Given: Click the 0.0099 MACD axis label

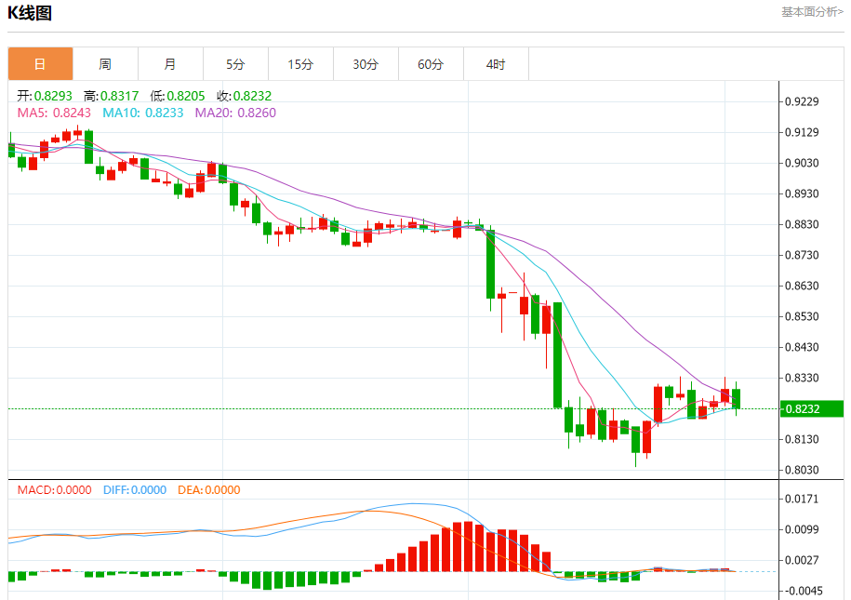Looking at the screenshot, I should [x=802, y=529].
